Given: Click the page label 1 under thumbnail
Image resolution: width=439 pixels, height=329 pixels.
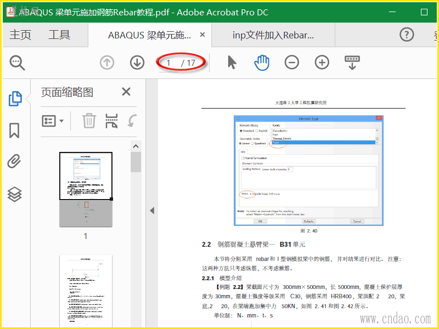Looking at the screenshot, I should pyautogui.click(x=86, y=236).
